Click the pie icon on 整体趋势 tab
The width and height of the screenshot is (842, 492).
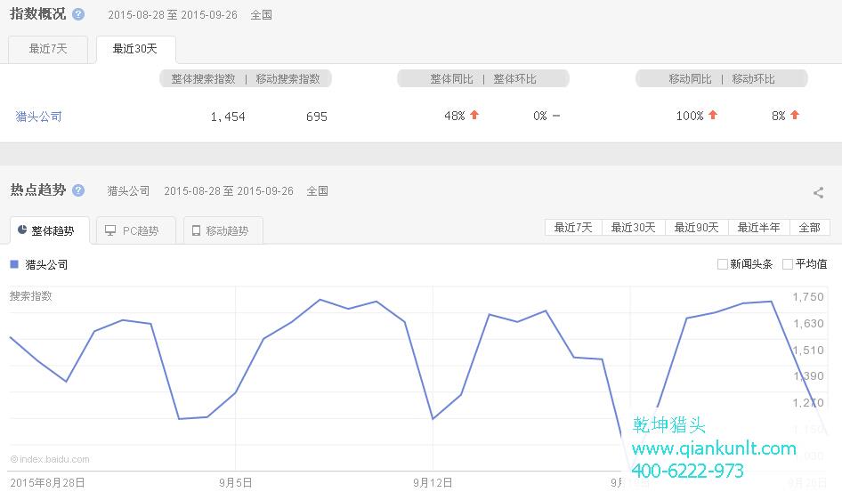(x=22, y=230)
